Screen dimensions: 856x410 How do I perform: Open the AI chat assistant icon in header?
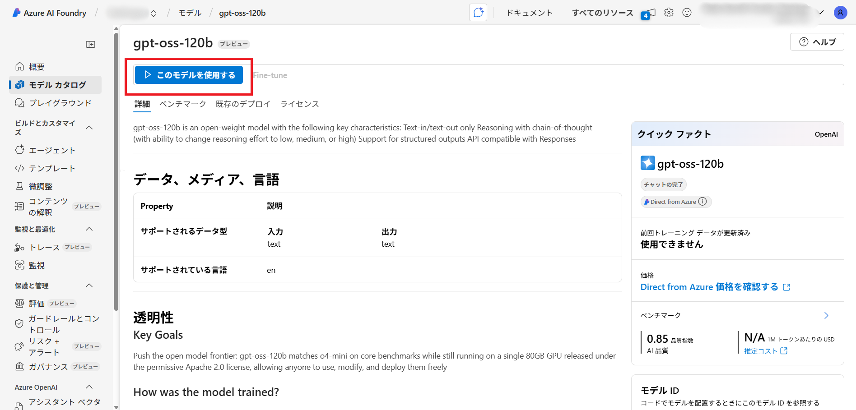(478, 13)
